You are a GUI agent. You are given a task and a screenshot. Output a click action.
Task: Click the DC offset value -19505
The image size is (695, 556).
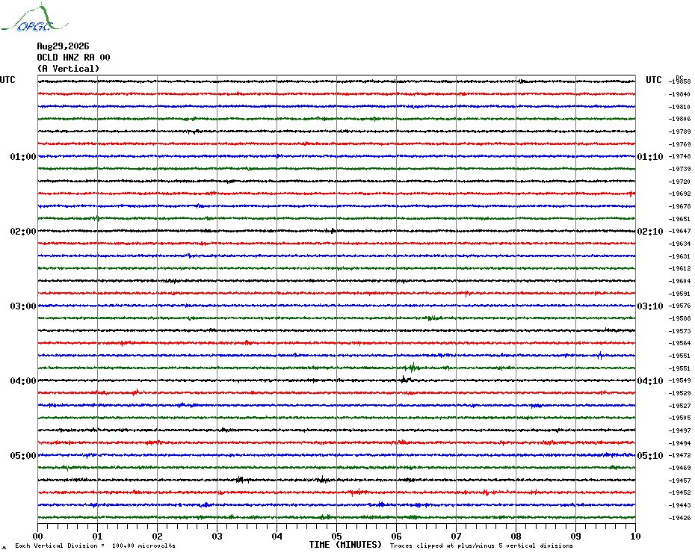pyautogui.click(x=679, y=418)
